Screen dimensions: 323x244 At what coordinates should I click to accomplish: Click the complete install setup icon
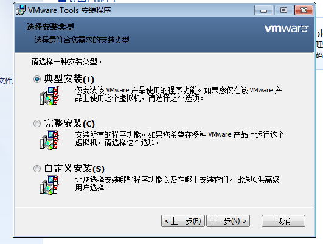(49, 140)
